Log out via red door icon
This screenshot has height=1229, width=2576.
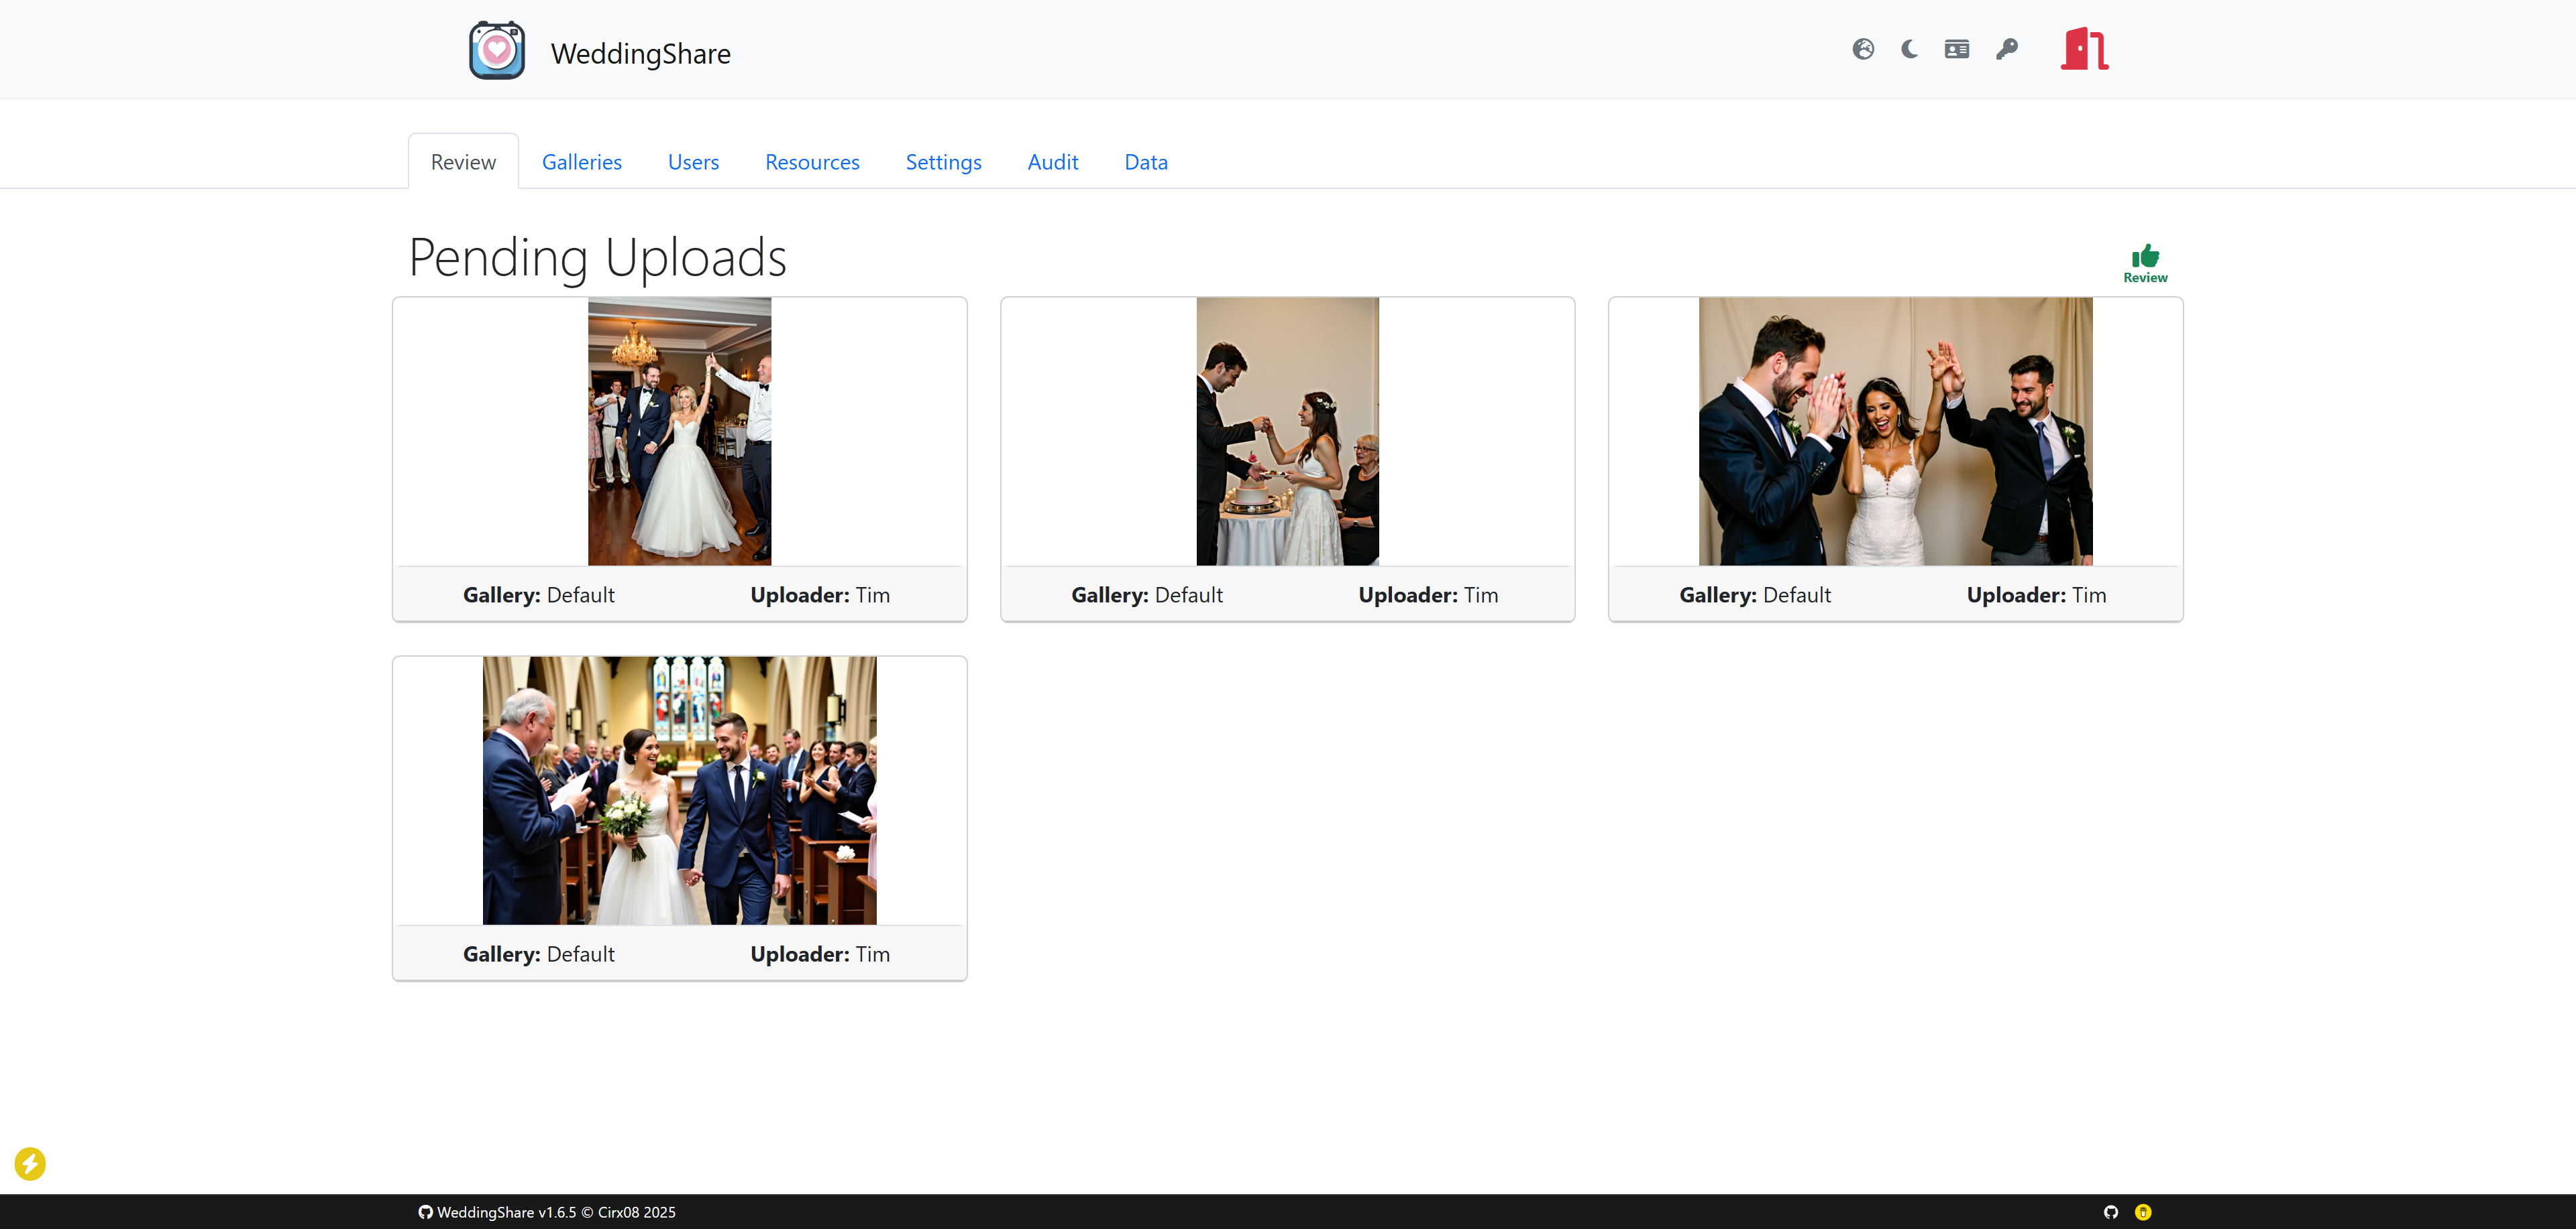click(2084, 49)
